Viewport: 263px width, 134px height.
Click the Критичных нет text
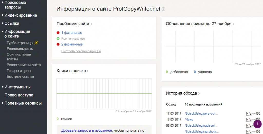pyautogui.click(x=73, y=39)
